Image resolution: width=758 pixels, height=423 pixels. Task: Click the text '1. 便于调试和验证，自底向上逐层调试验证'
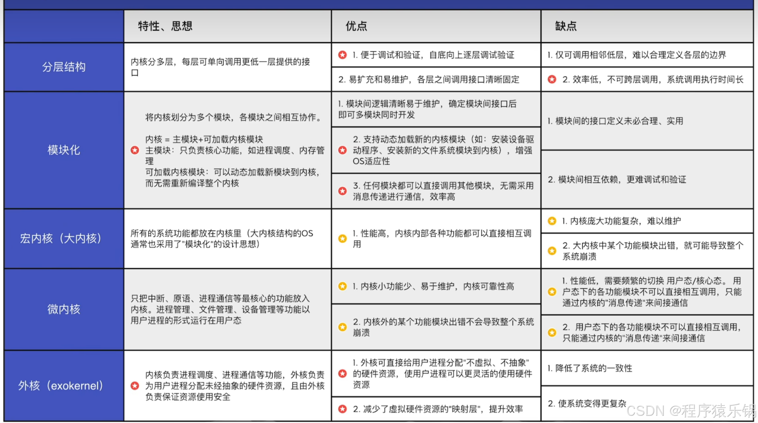433,55
